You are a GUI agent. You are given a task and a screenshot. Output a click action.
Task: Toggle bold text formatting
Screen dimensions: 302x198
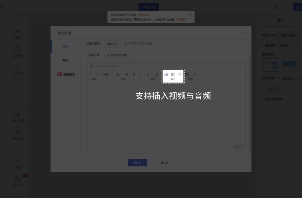tap(127, 74)
